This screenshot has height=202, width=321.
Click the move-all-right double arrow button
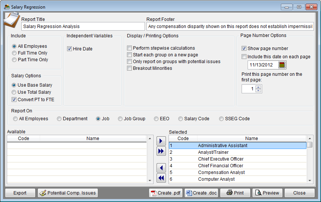click(x=161, y=151)
